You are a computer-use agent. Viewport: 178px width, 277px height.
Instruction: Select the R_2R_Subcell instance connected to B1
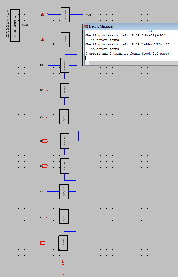tap(64, 217)
